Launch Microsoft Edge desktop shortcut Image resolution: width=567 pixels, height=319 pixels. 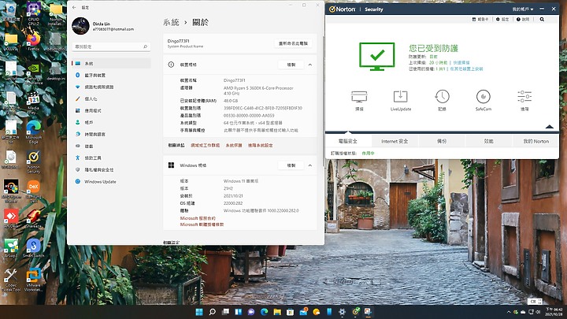[x=34, y=132]
